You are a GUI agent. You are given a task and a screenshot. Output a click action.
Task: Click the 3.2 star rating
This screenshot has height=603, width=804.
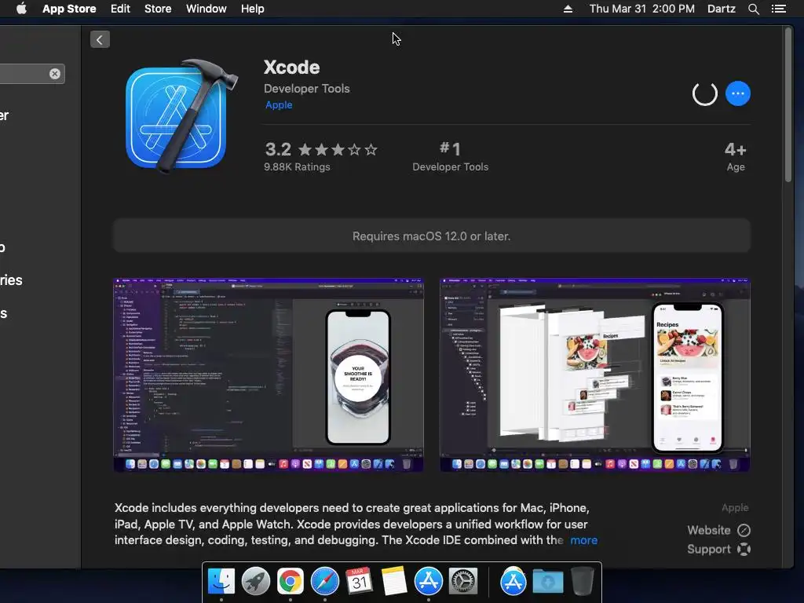pos(321,149)
